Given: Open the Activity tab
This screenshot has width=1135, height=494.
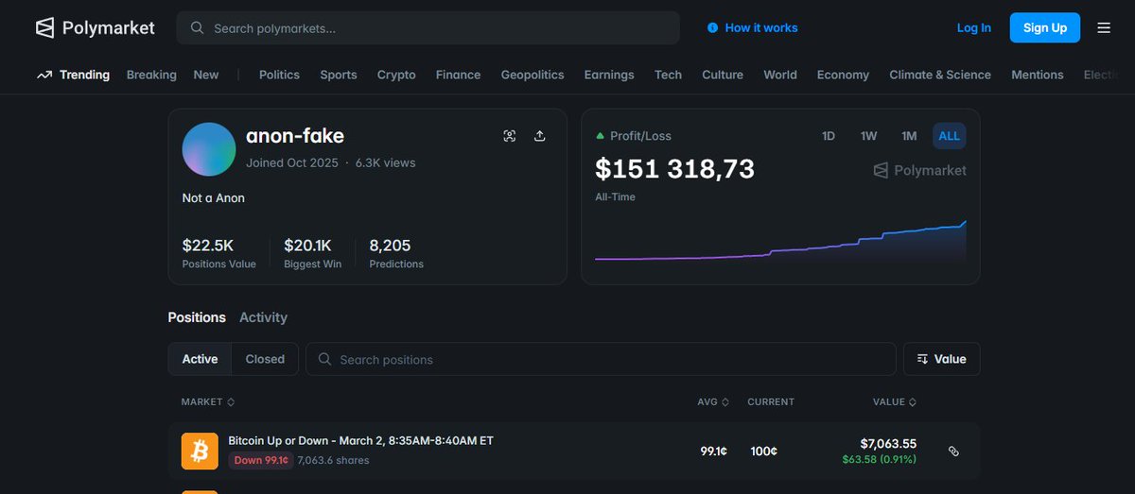Looking at the screenshot, I should pyautogui.click(x=263, y=317).
